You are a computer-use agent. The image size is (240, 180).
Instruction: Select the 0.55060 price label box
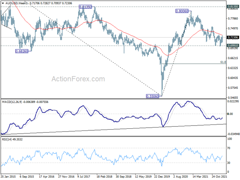pos(153,96)
